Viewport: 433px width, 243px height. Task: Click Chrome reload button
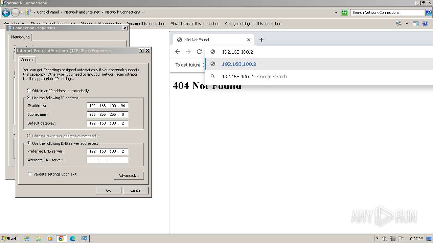pyautogui.click(x=199, y=52)
